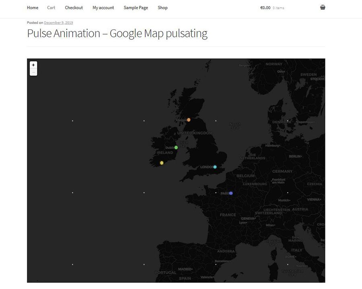Click the PORTUGAL map label
Screen dimensions: 362x289
tap(165, 273)
